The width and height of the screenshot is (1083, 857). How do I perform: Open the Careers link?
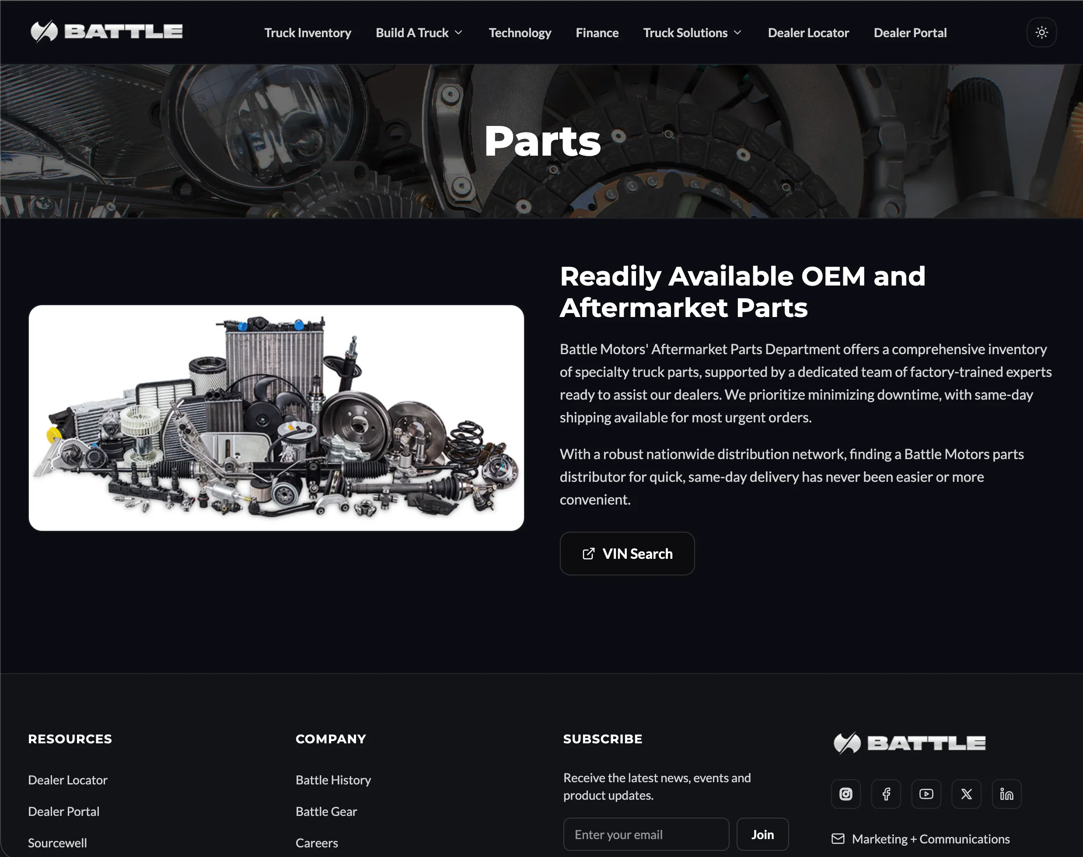317,843
